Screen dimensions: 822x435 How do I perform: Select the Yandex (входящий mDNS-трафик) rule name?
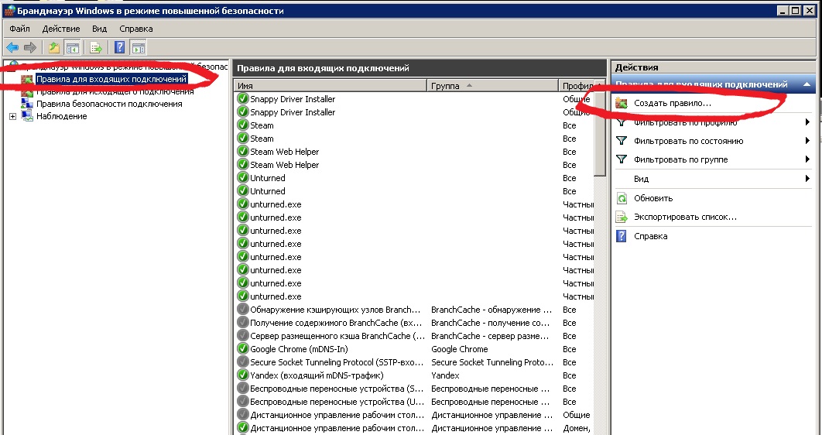point(317,375)
